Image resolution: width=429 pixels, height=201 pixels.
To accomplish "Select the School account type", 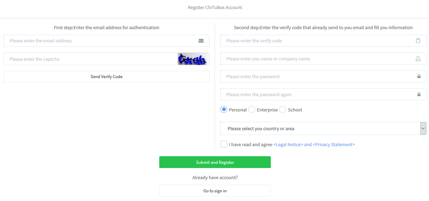I will coord(283,110).
